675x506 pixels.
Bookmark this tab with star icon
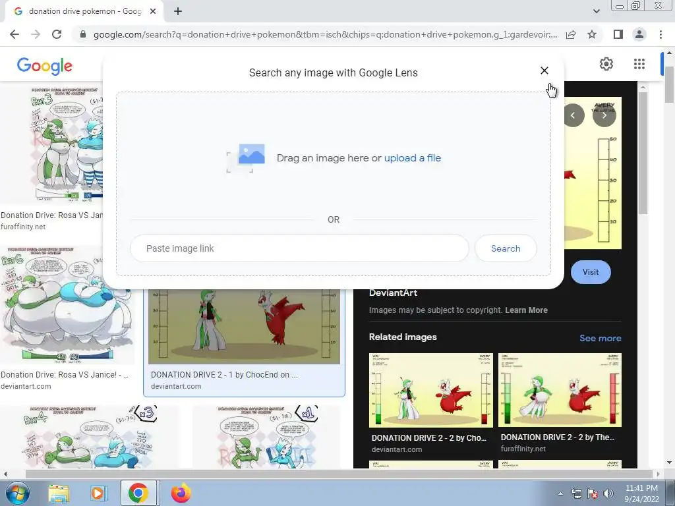pyautogui.click(x=592, y=34)
